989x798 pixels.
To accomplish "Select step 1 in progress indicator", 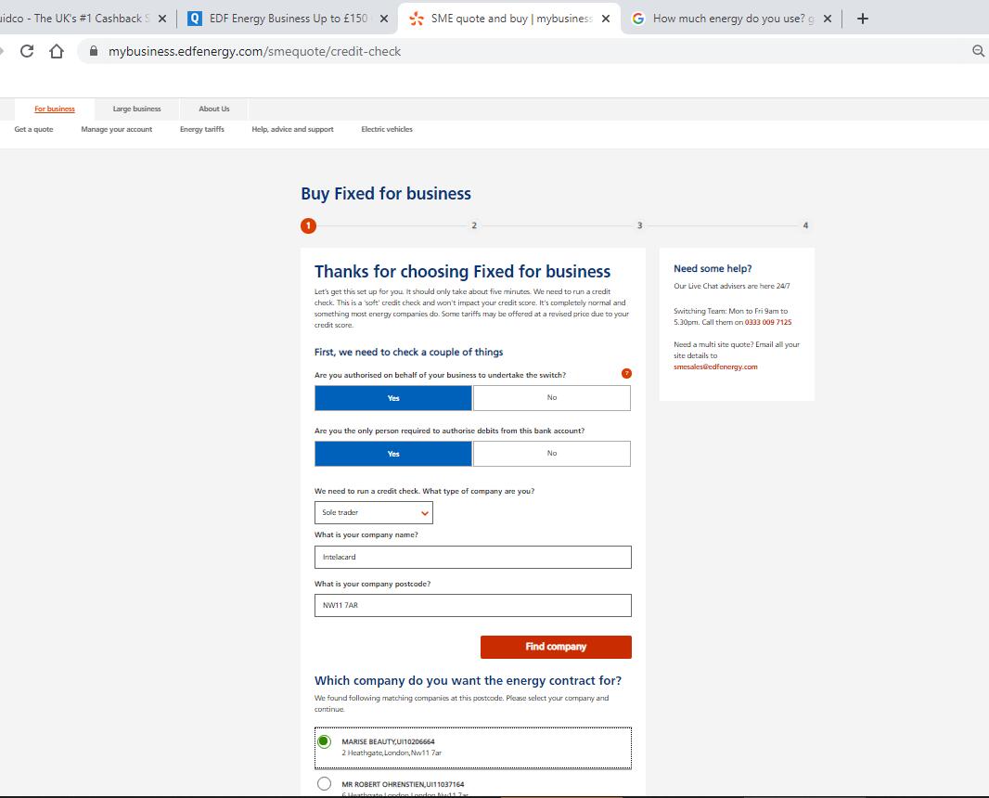I will pos(308,225).
